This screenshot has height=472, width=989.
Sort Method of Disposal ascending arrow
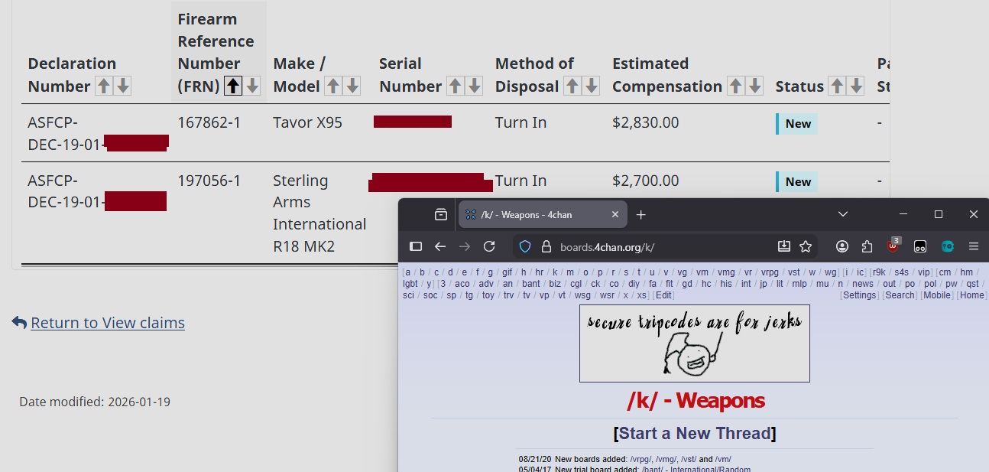(x=572, y=86)
